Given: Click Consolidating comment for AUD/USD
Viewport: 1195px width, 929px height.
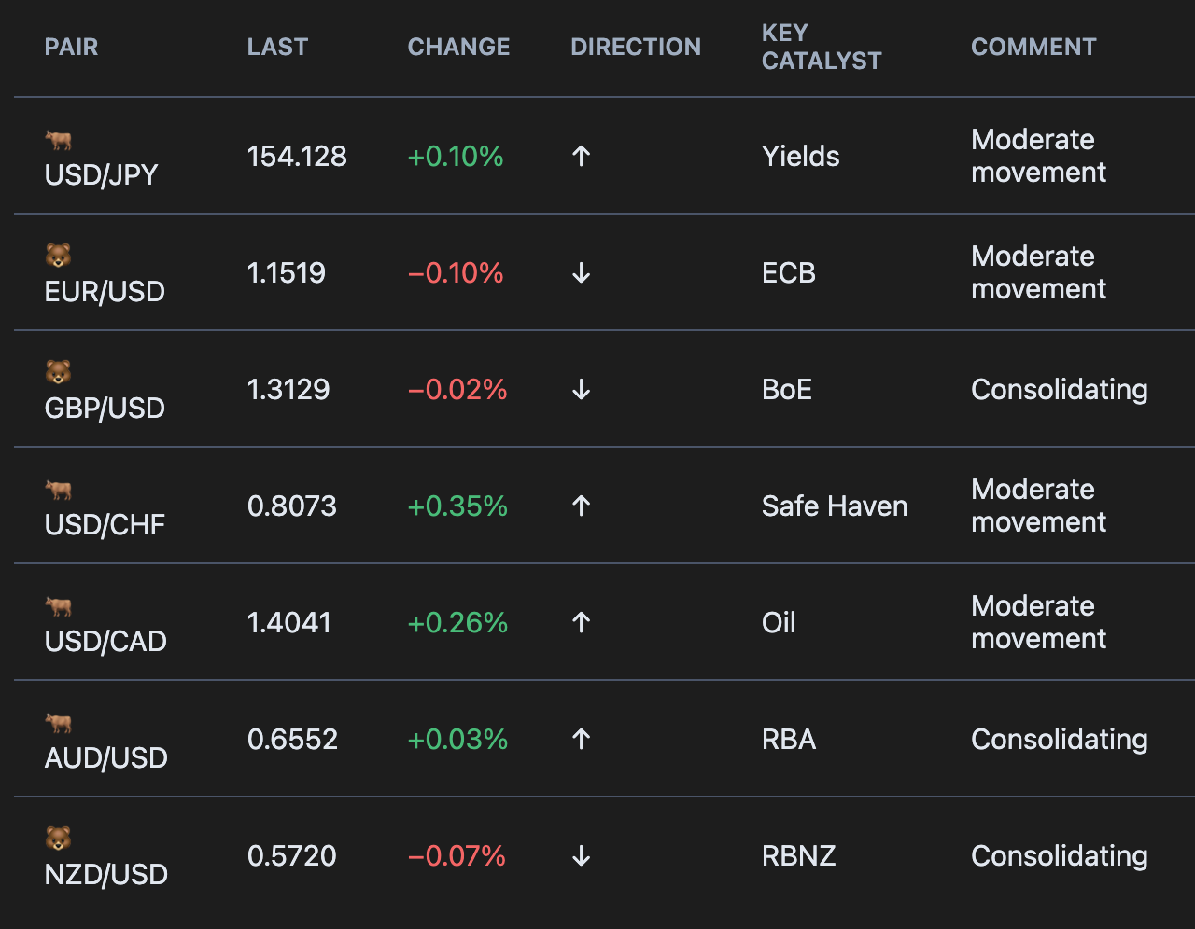Looking at the screenshot, I should pos(1060,739).
